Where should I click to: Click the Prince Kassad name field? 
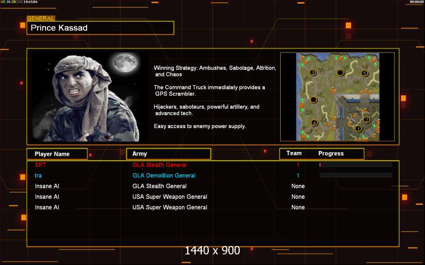pos(100,28)
